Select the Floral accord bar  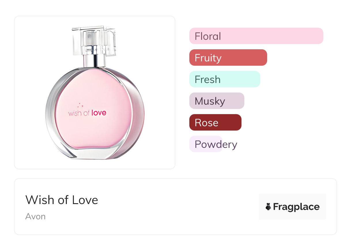pyautogui.click(x=256, y=36)
